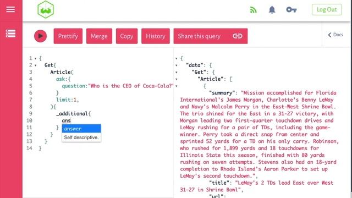Click the limit:1 line in editor
This screenshot has width=352, height=198.
[x=67, y=100]
